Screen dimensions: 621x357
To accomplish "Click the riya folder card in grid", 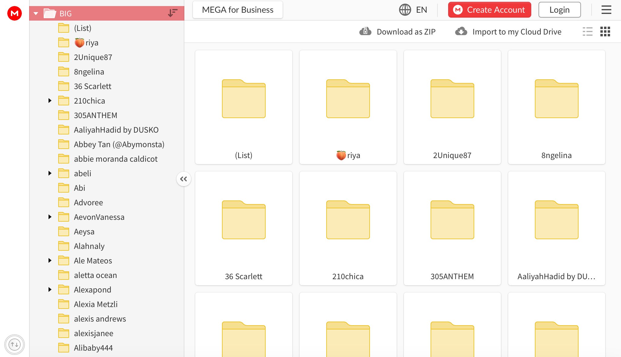I will coord(348,107).
